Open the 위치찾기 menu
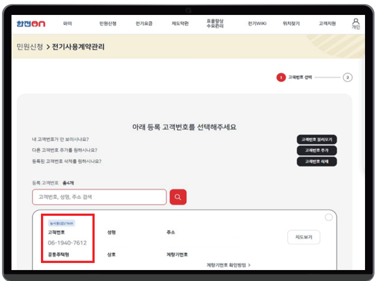This screenshot has height=281, width=376. [x=291, y=23]
